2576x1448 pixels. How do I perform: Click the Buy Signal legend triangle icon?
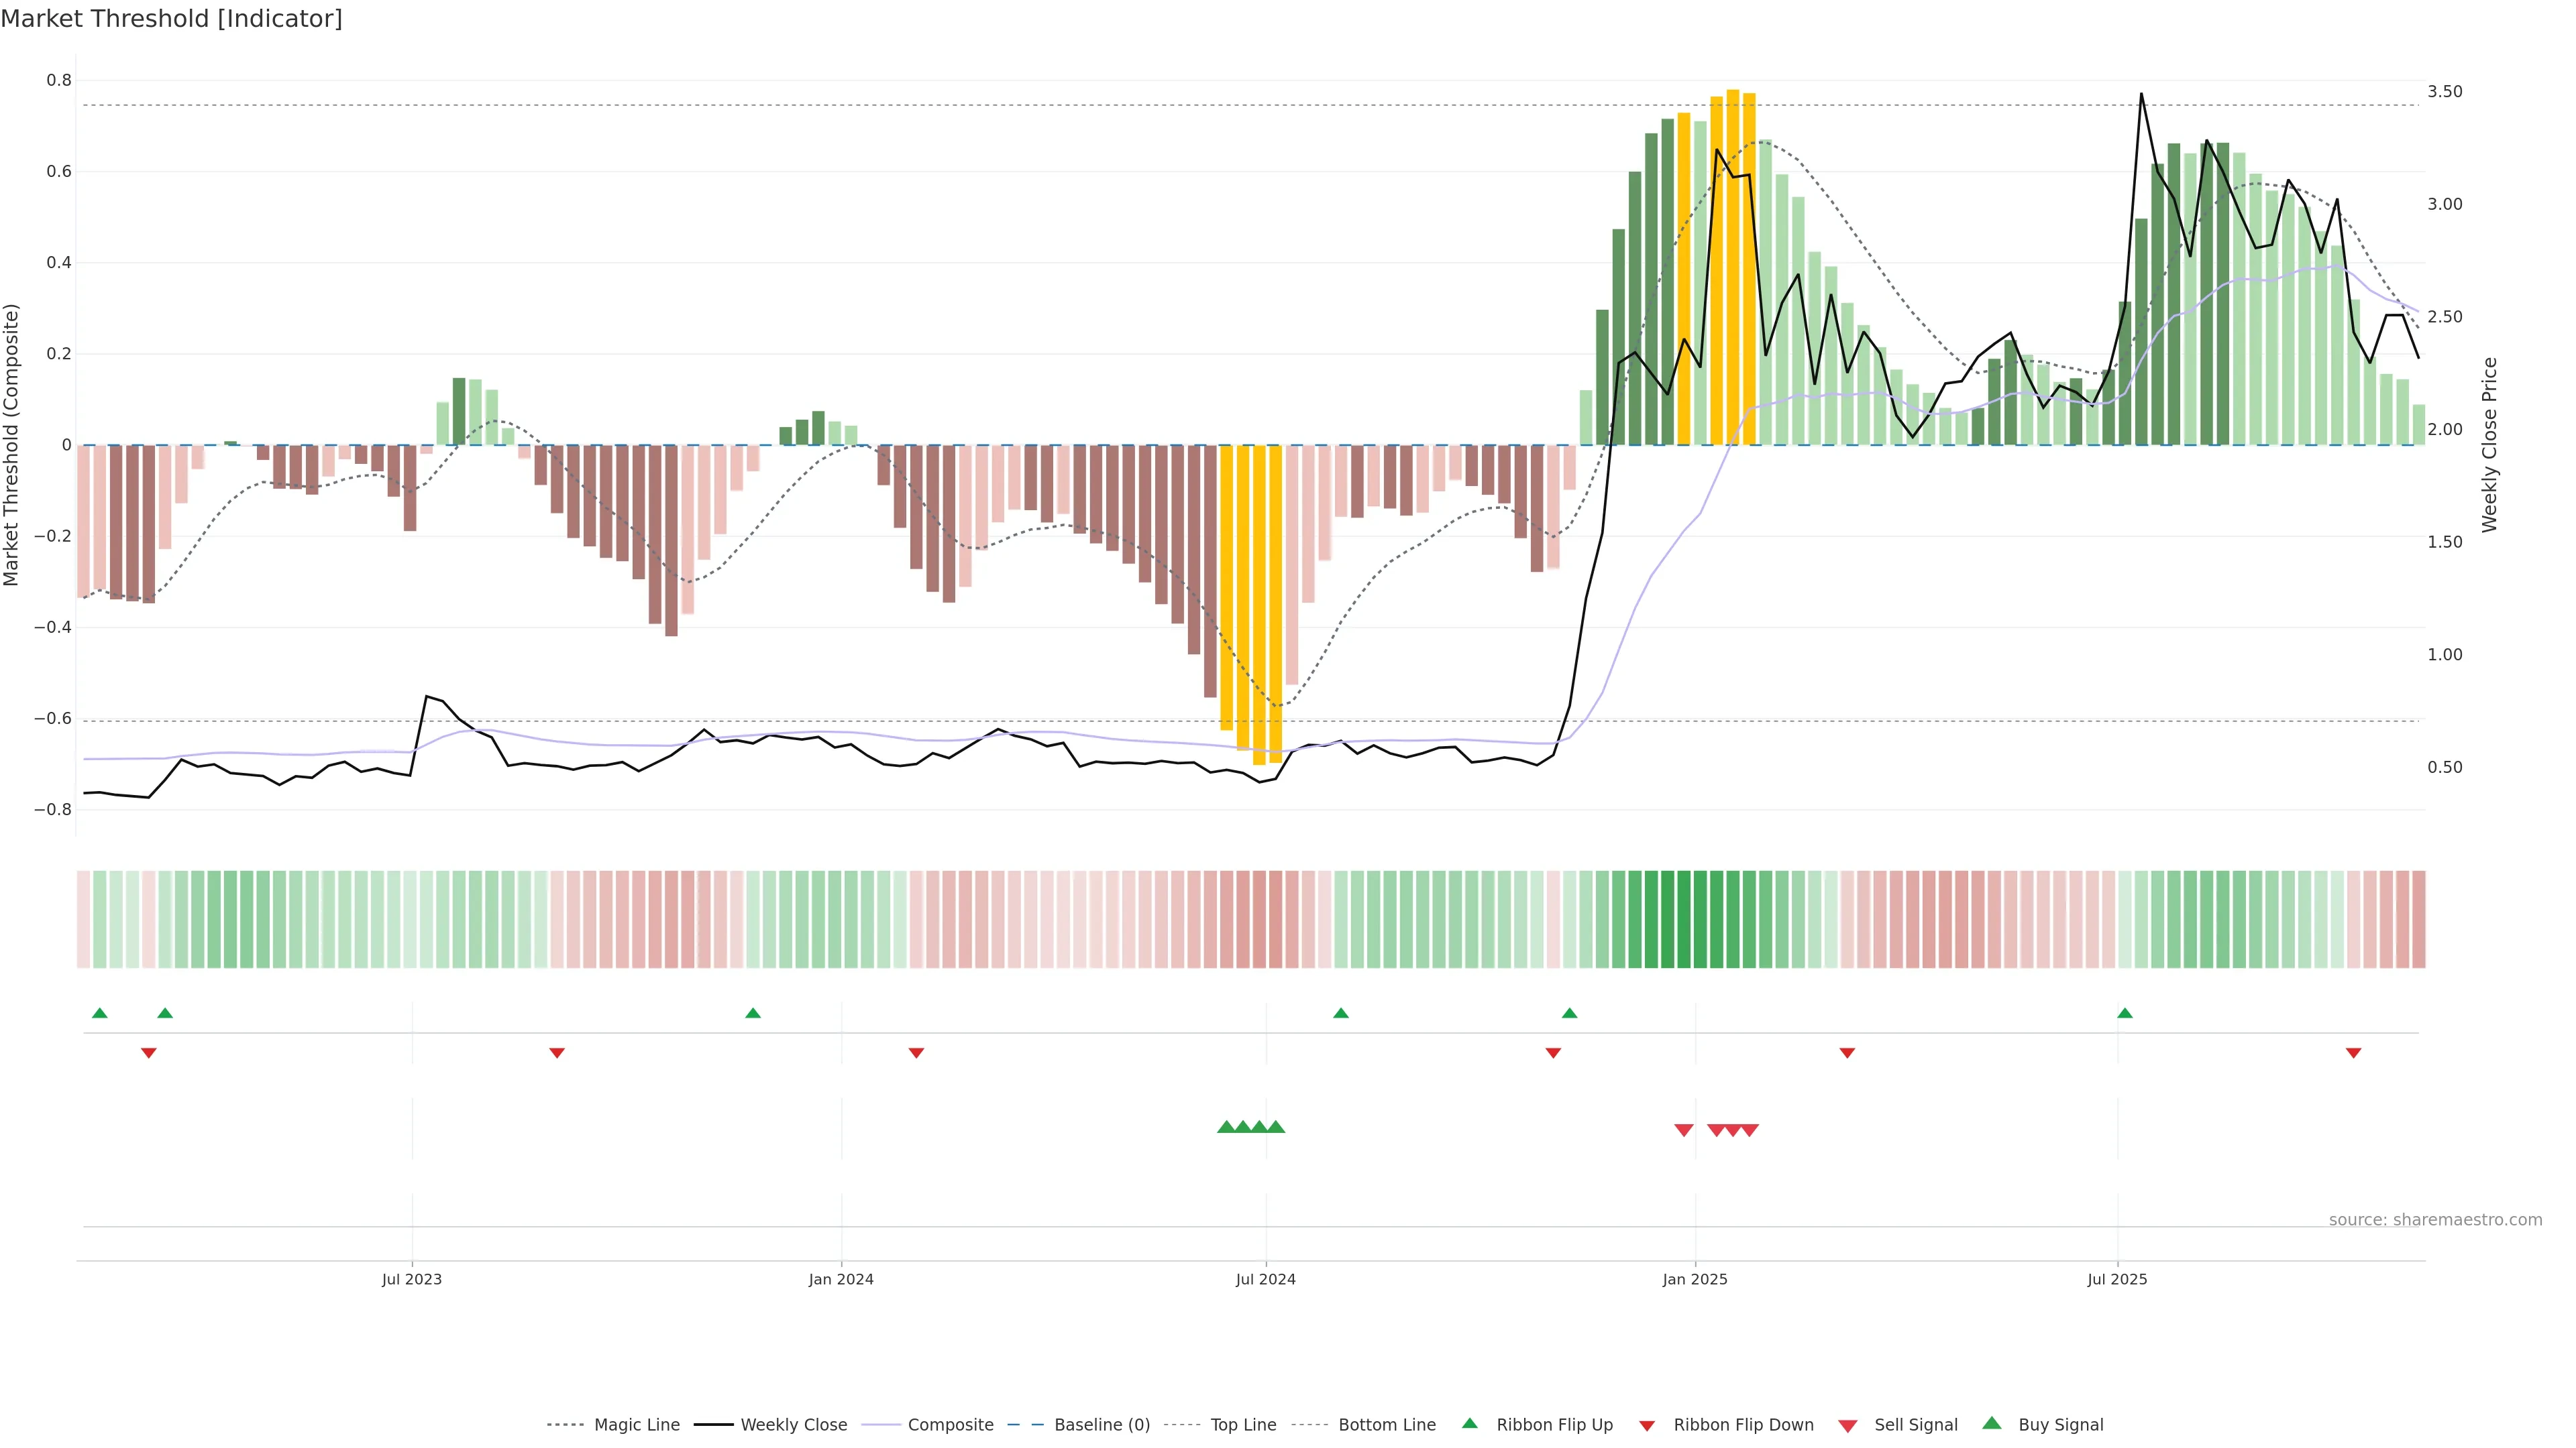[x=1991, y=1423]
